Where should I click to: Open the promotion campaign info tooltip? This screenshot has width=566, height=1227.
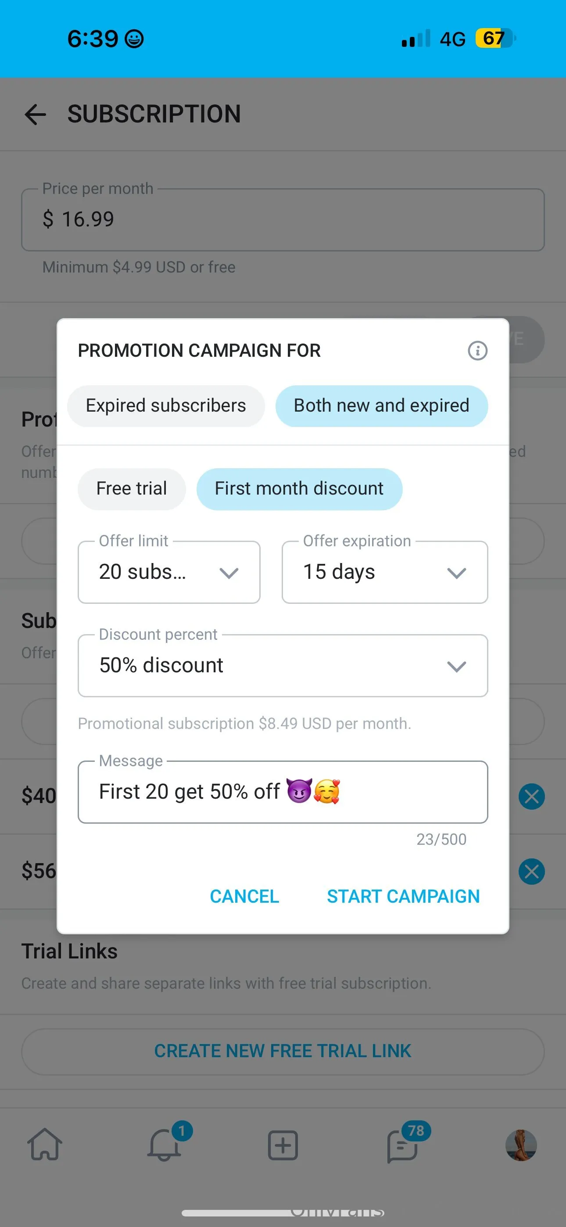477,351
